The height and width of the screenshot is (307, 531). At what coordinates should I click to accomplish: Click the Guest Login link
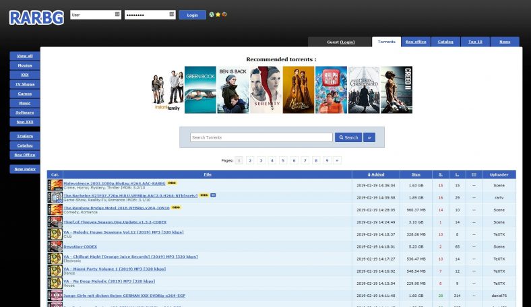348,42
